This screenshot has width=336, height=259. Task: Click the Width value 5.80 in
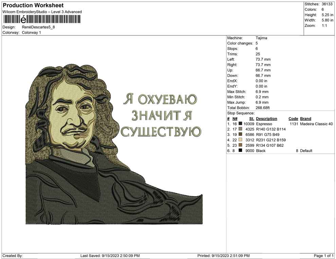tap(328, 20)
